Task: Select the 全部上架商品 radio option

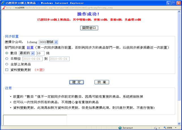Action: pyautogui.click(x=7, y=64)
